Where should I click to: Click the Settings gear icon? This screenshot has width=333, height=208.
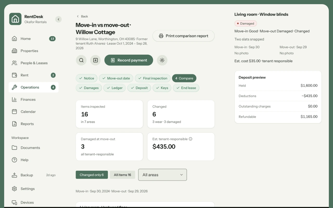15,189
